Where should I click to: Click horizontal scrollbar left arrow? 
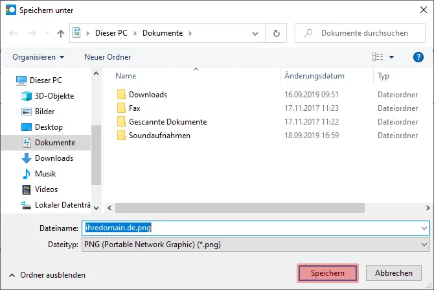point(109,208)
